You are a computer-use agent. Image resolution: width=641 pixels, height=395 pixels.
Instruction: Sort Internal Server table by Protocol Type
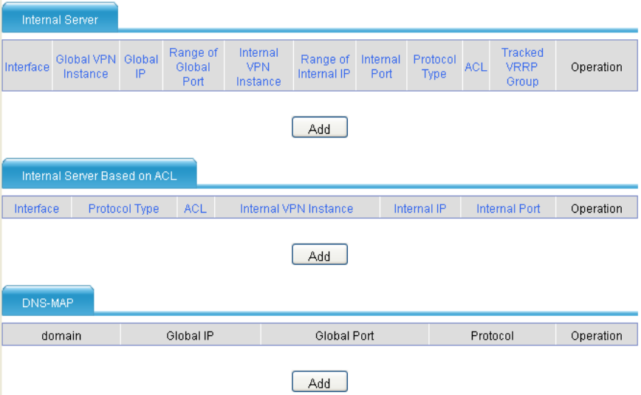click(434, 66)
